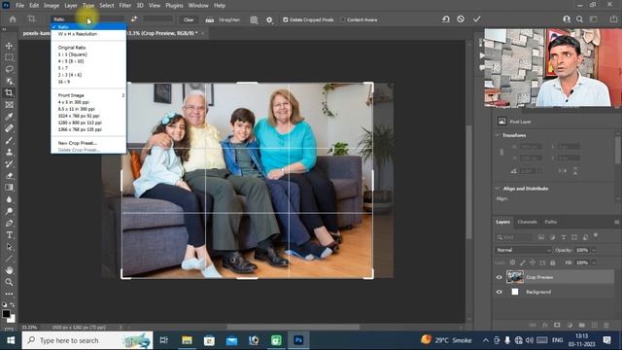Select the Brush tool
The height and width of the screenshot is (350, 622).
click(9, 140)
